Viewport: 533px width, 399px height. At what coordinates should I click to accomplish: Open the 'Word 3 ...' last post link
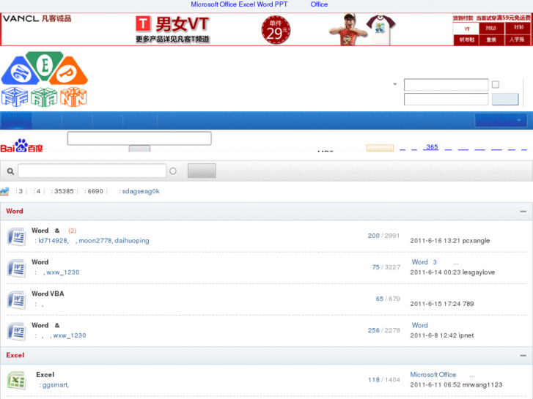click(435, 262)
